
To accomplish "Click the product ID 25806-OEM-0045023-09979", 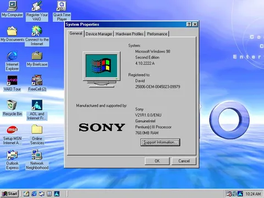I will pos(157,87).
